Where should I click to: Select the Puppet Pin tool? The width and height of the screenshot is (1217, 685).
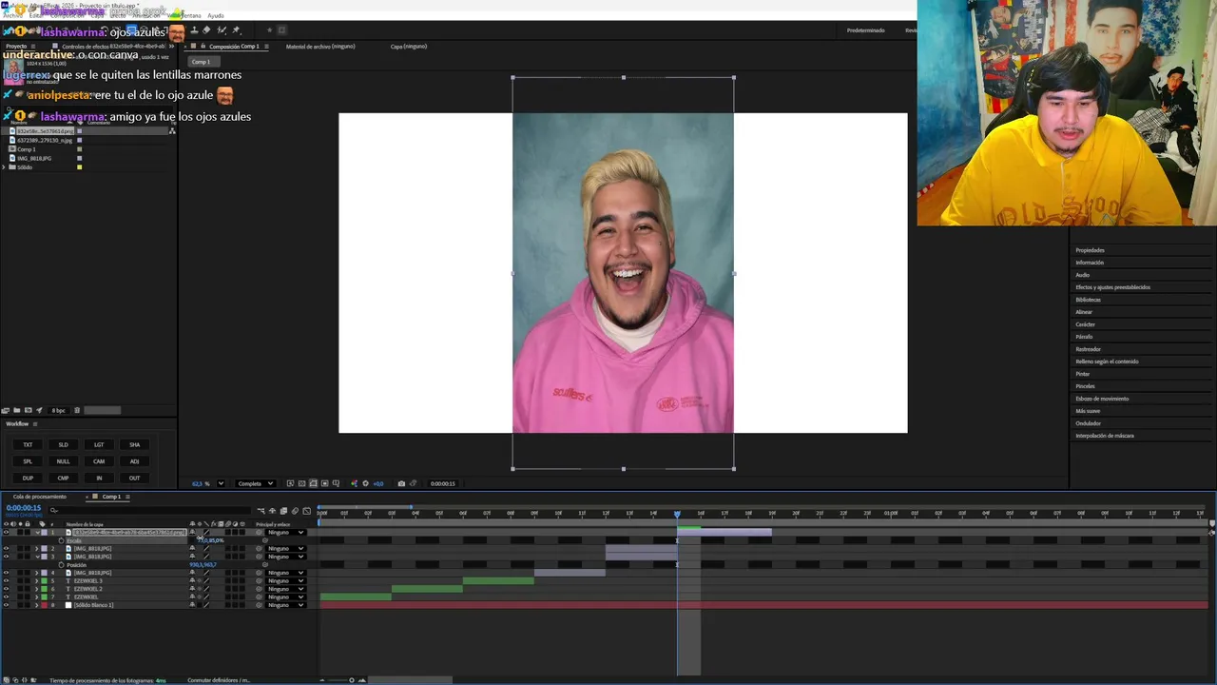[237, 30]
